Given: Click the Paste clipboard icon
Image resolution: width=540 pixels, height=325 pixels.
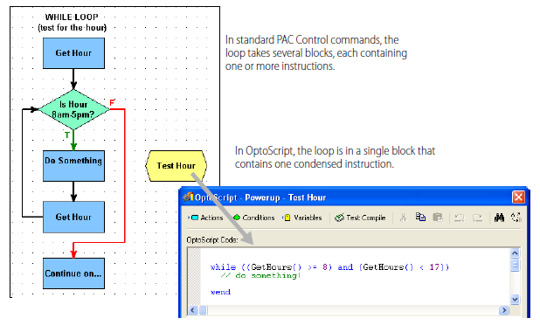Looking at the screenshot, I should tap(438, 218).
